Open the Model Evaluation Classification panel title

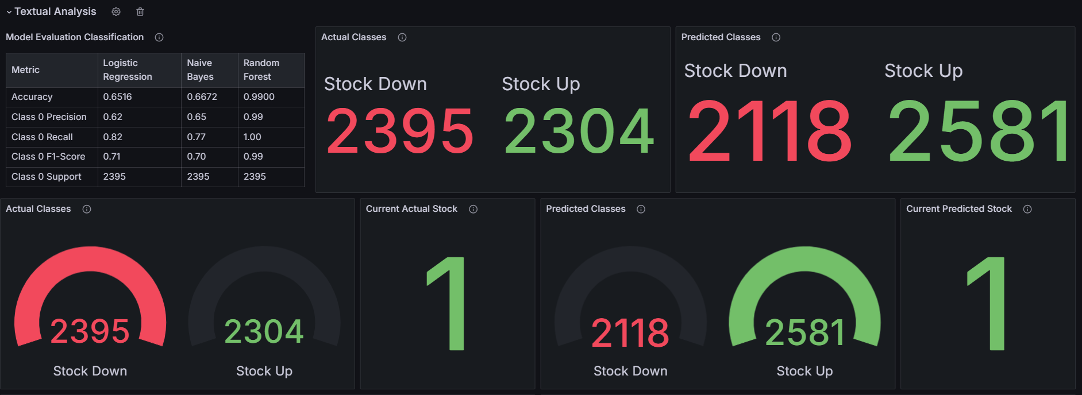75,37
